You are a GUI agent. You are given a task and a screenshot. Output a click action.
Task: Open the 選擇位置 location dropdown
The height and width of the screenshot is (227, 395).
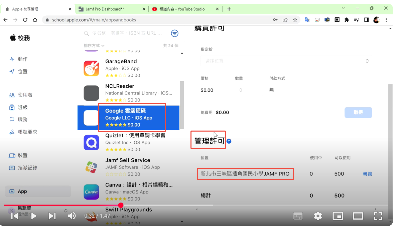tap(286, 61)
